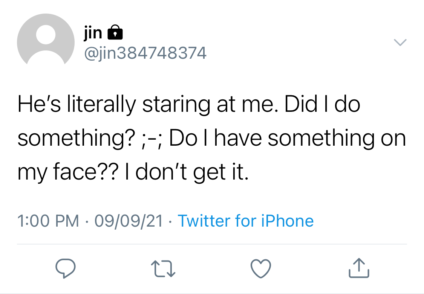The height and width of the screenshot is (294, 424).
Task: Reply to jin's tweet via speech bubble icon
Action: [x=66, y=268]
